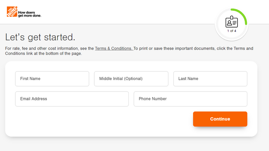
Task: Select the Middle Initial (Optional) field
Action: pos(131,79)
